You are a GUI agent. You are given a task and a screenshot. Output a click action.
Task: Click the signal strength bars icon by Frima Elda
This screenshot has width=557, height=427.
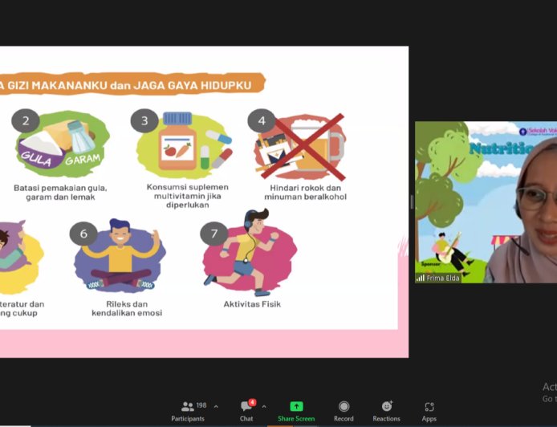(x=421, y=279)
